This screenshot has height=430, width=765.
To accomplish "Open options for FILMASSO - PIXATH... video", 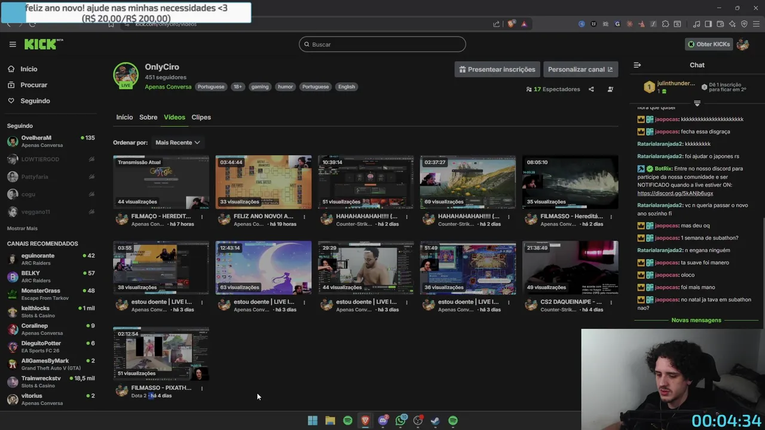I will (202, 388).
